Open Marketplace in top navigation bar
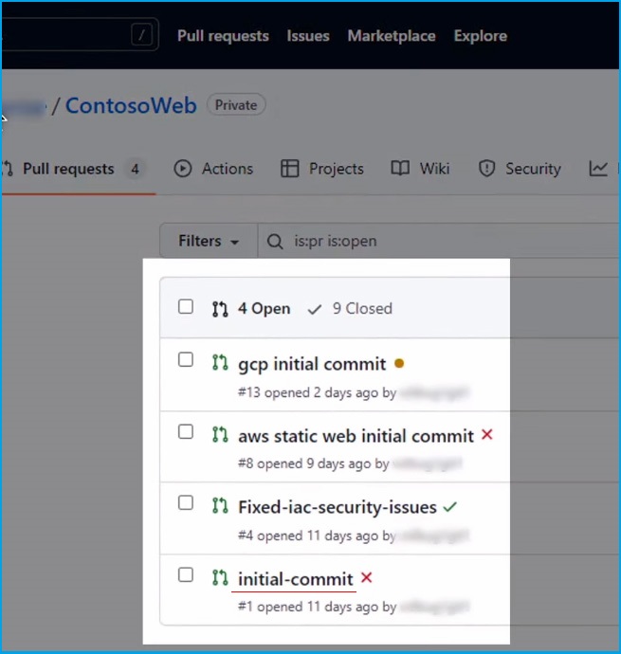The width and height of the screenshot is (621, 654). tap(392, 36)
